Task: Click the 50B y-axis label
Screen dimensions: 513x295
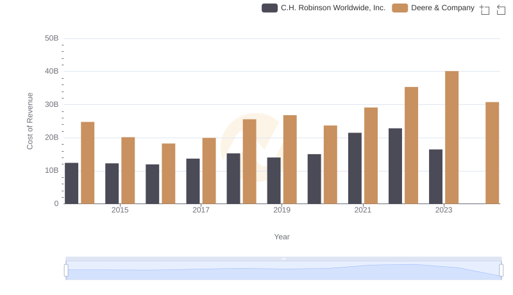Action: tap(52, 38)
